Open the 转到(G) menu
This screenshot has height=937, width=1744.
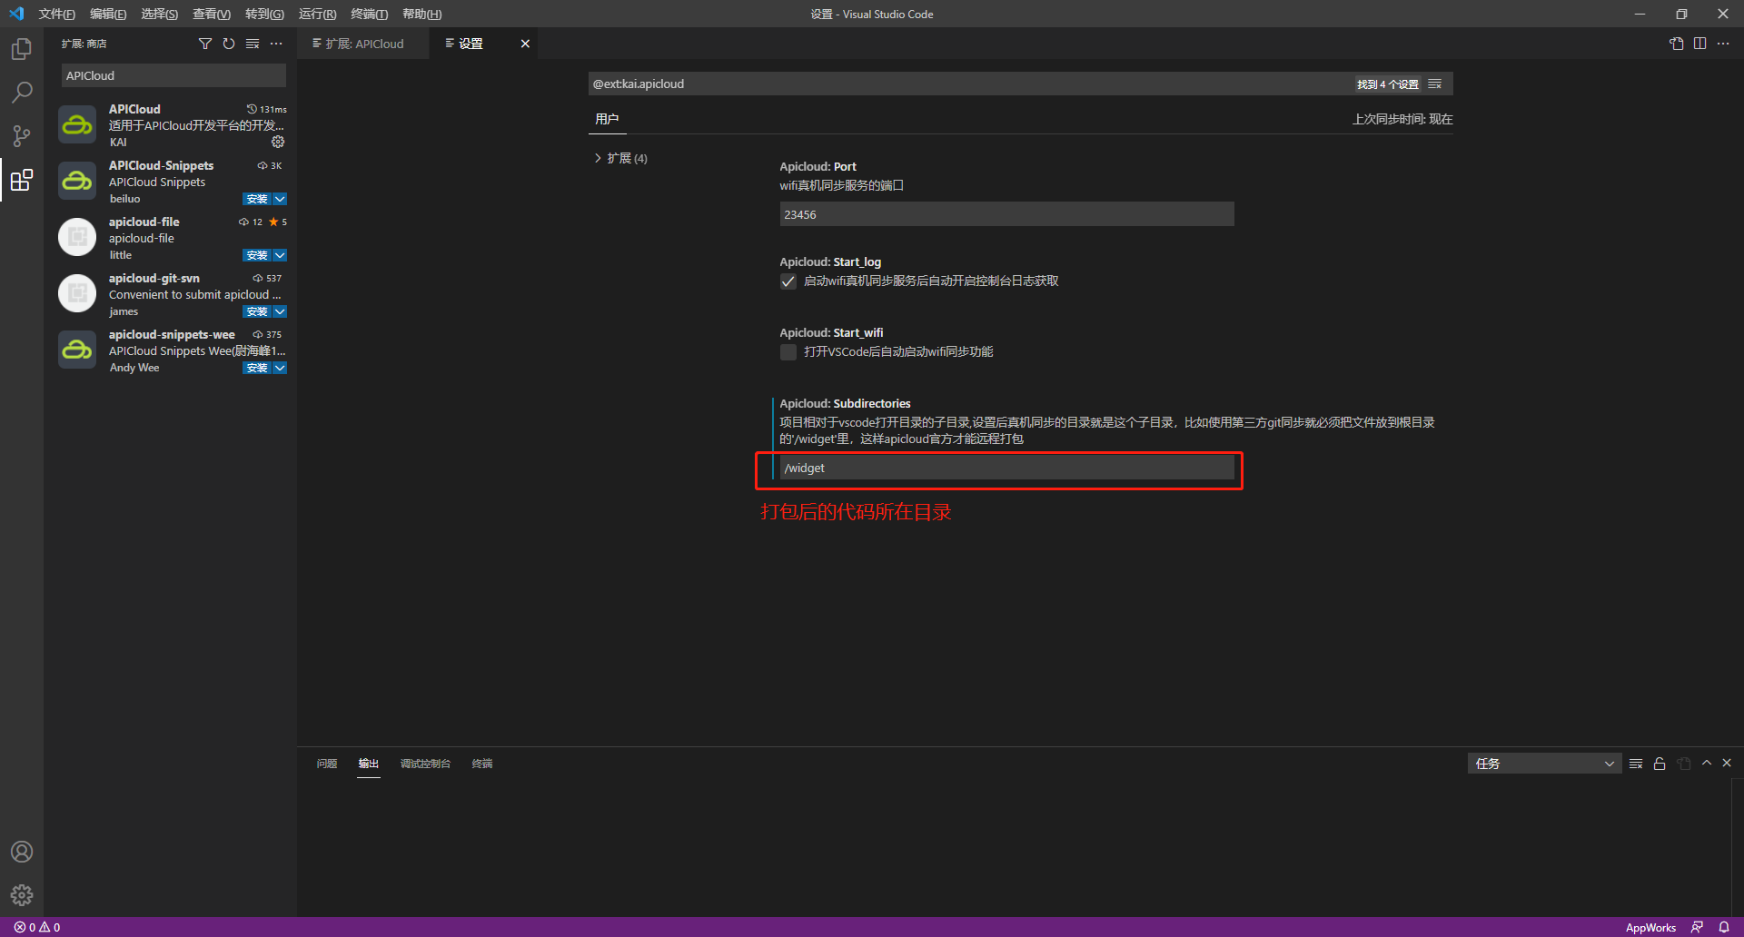pos(264,14)
